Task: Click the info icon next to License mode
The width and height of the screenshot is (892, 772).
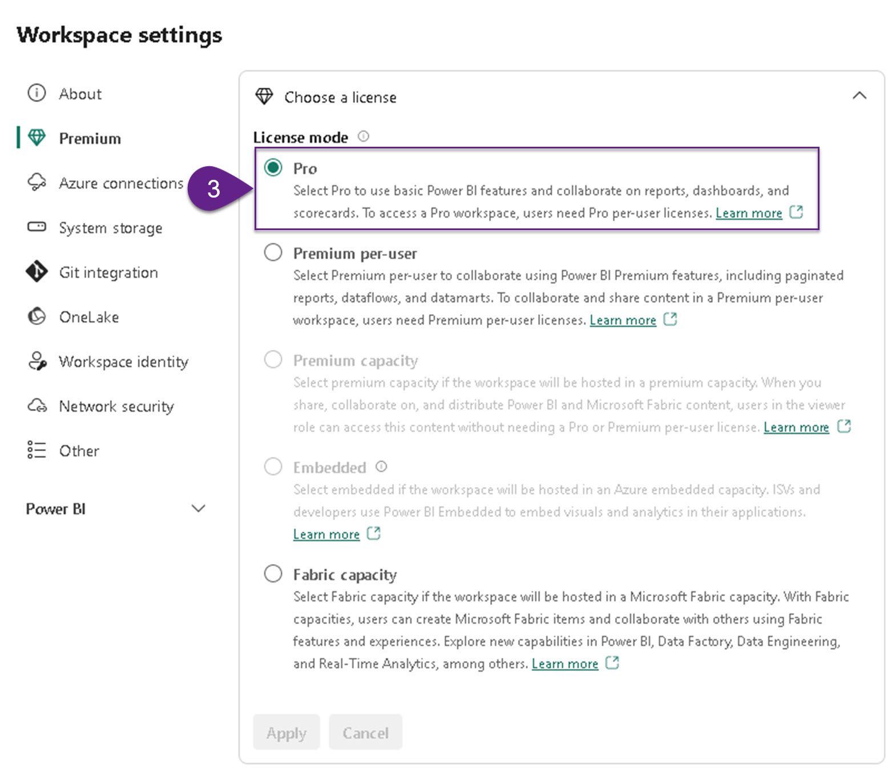Action: 364,136
